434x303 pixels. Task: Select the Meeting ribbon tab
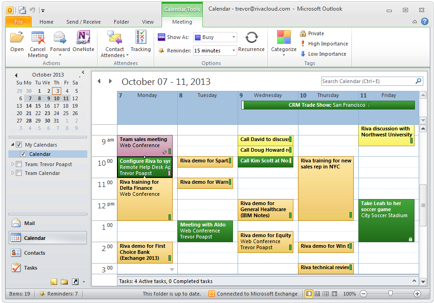(182, 22)
